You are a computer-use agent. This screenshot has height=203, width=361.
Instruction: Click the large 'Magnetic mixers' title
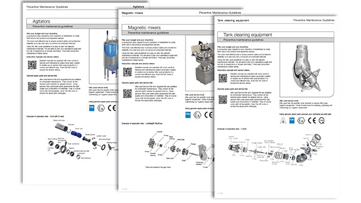click(x=144, y=28)
